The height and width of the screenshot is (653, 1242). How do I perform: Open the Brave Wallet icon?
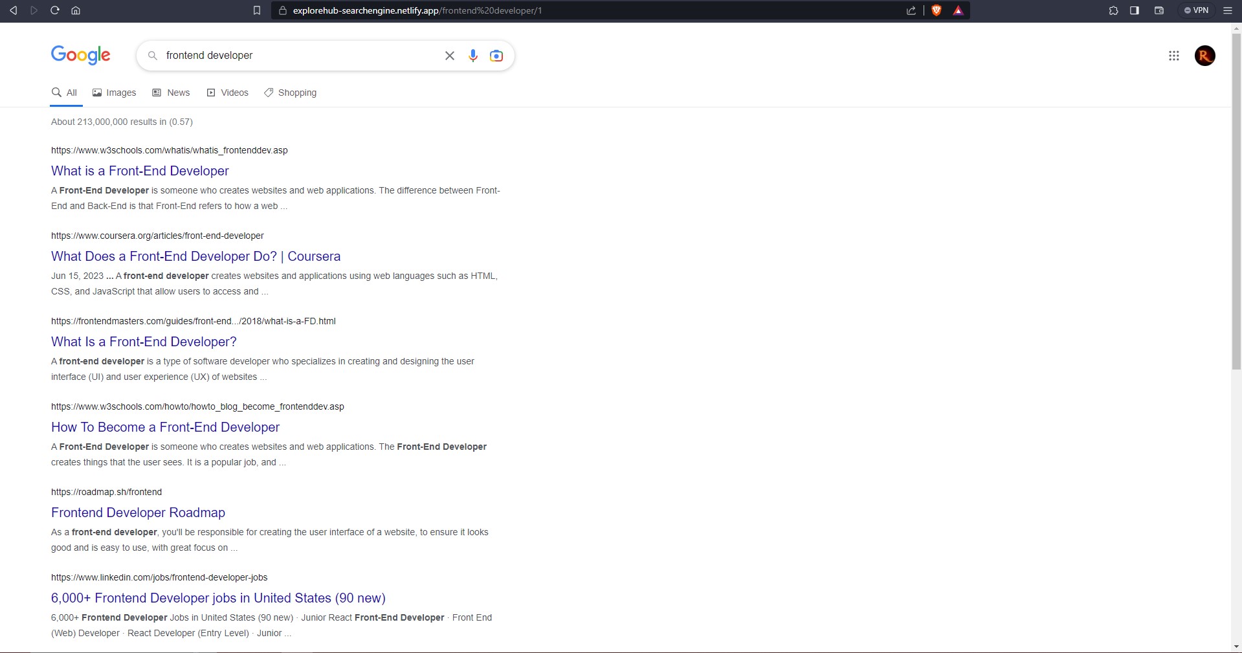pyautogui.click(x=1159, y=10)
